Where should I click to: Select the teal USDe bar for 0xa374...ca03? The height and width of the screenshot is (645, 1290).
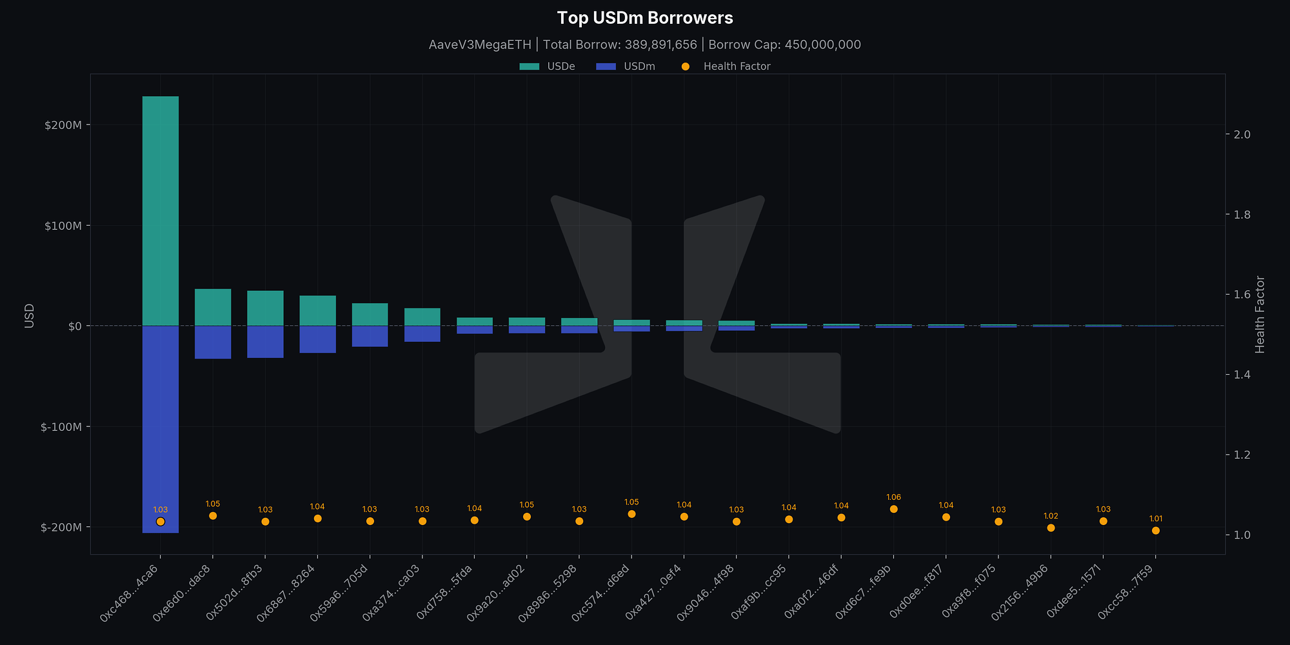click(x=422, y=317)
